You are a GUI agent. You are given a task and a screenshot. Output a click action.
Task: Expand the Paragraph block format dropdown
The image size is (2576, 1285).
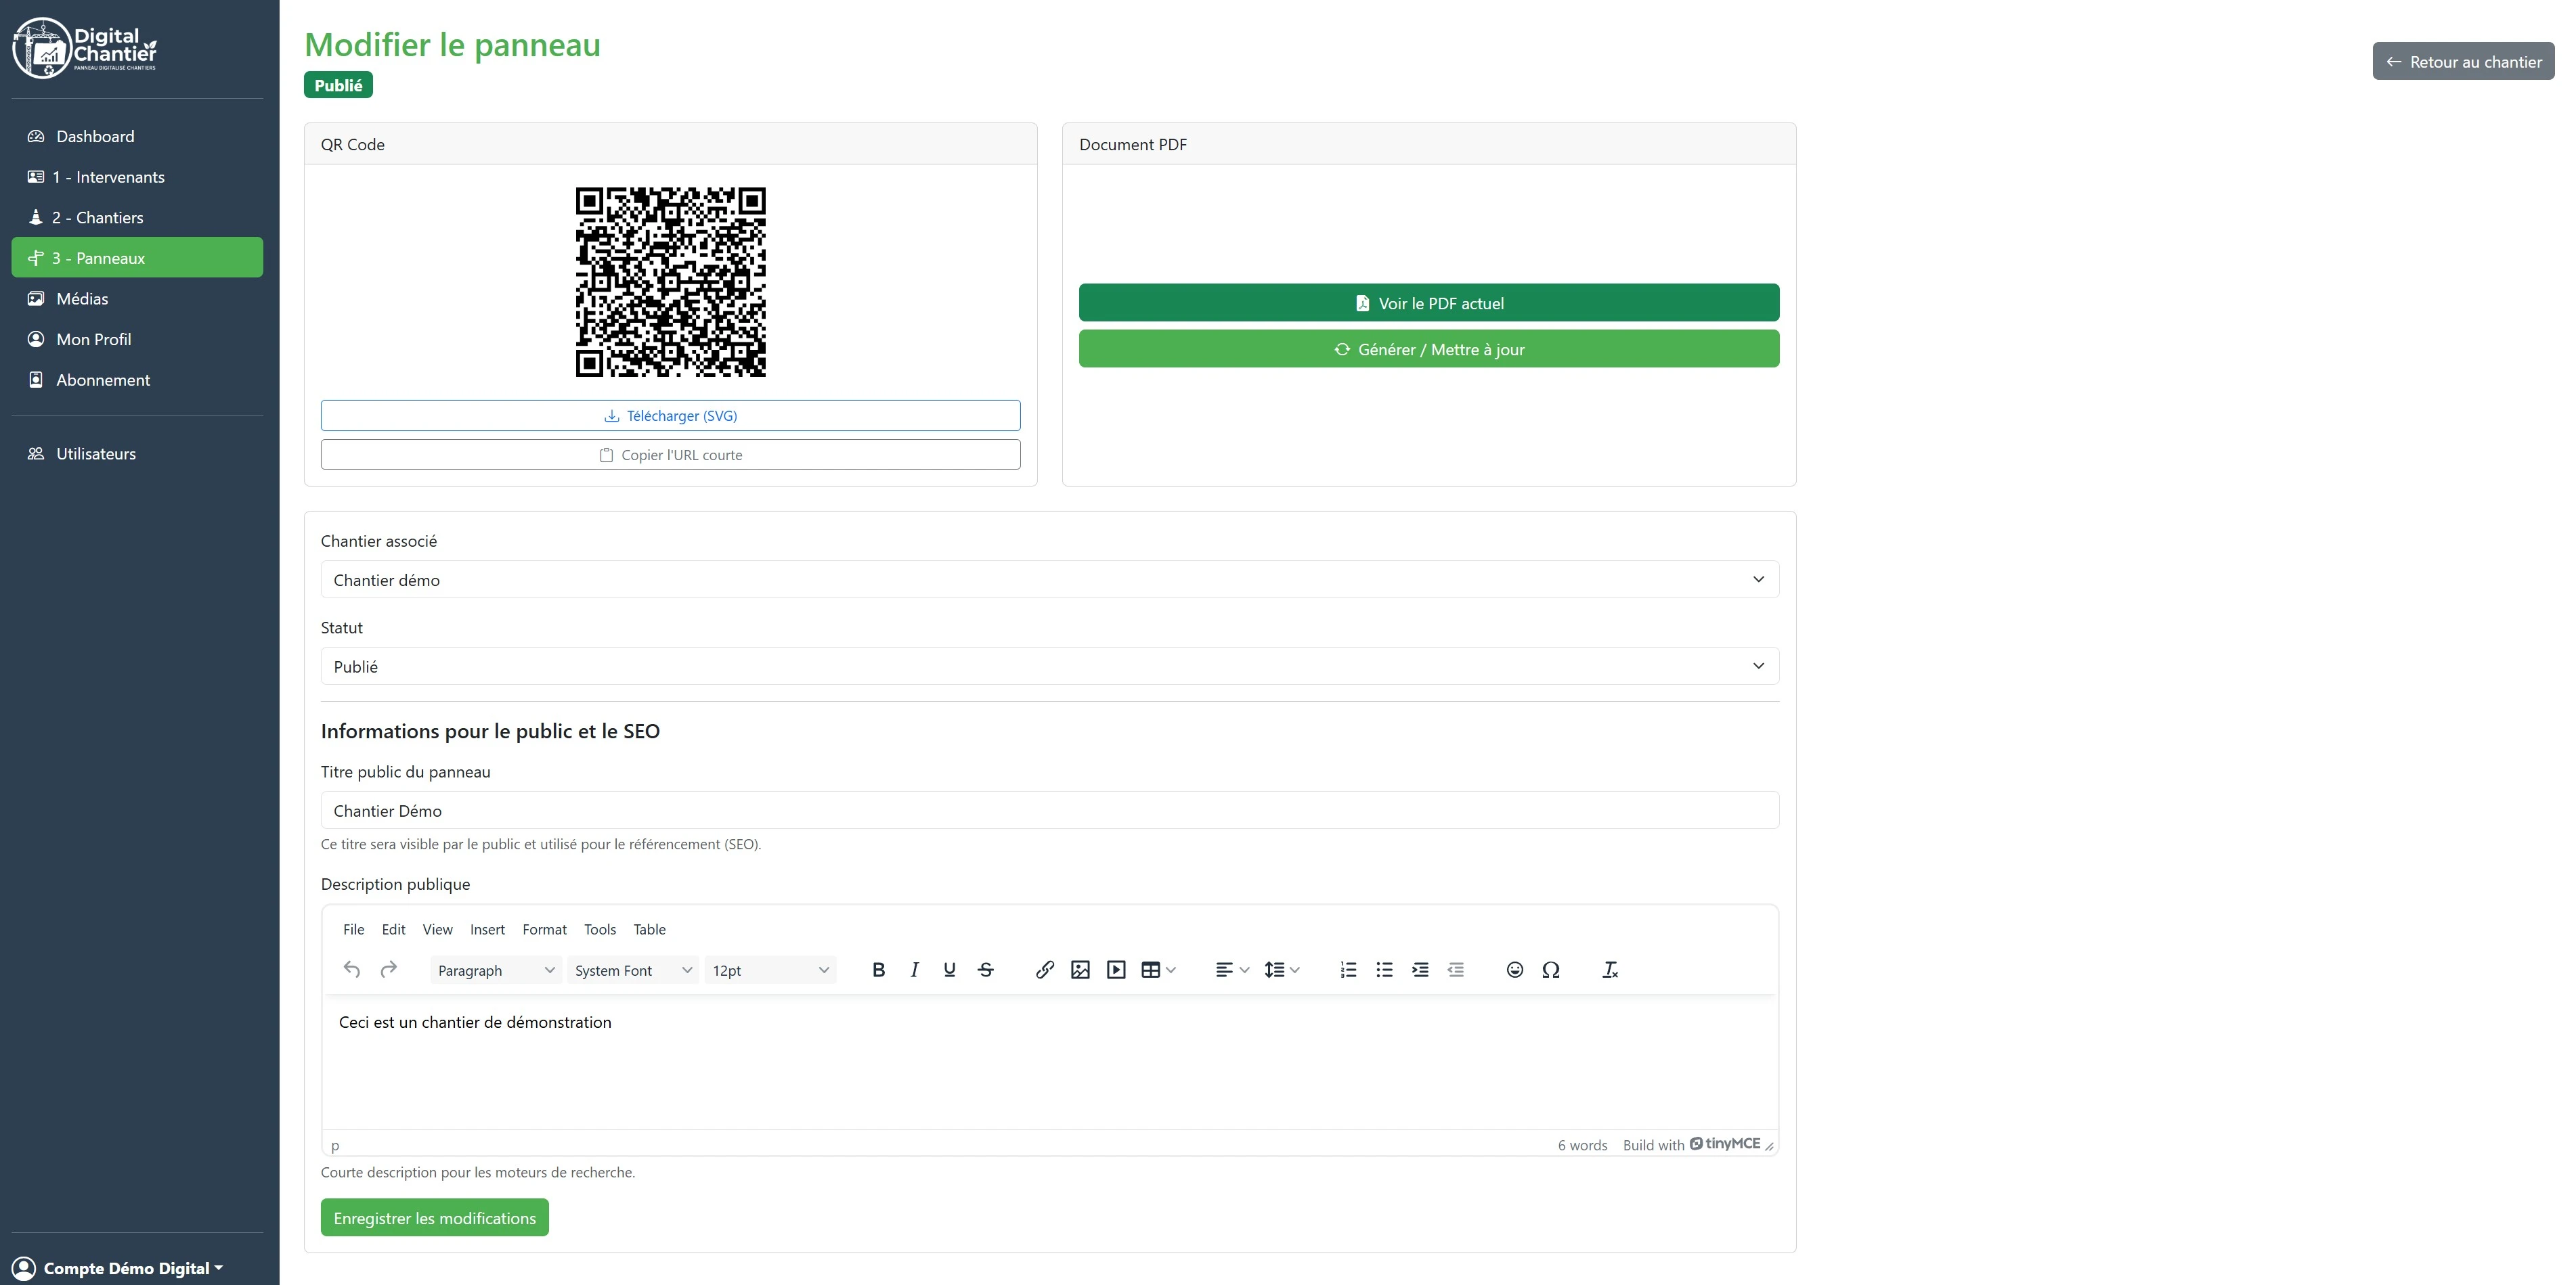click(495, 970)
